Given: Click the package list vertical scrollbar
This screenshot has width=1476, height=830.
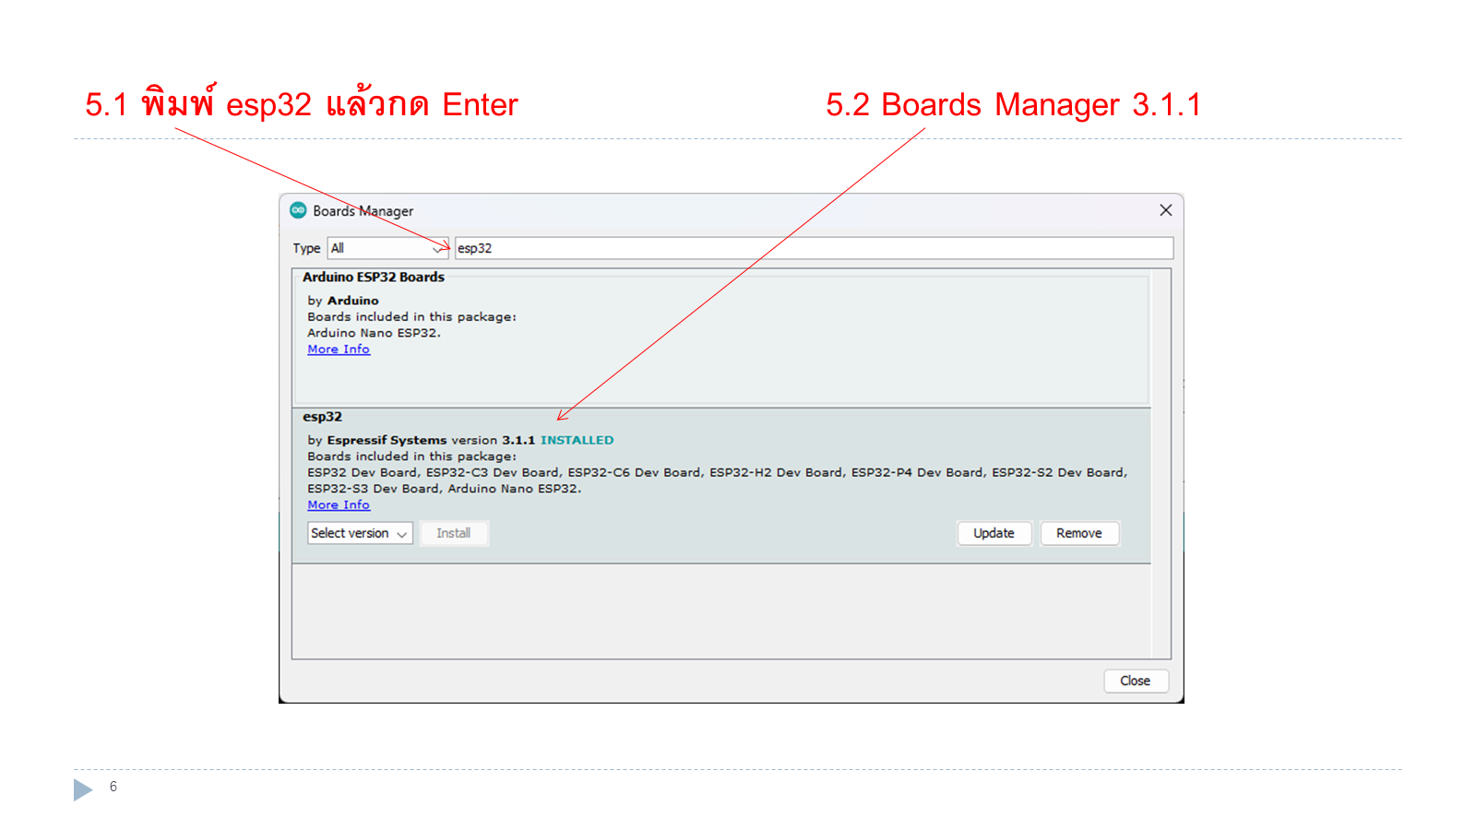Looking at the screenshot, I should pyautogui.click(x=1161, y=464).
